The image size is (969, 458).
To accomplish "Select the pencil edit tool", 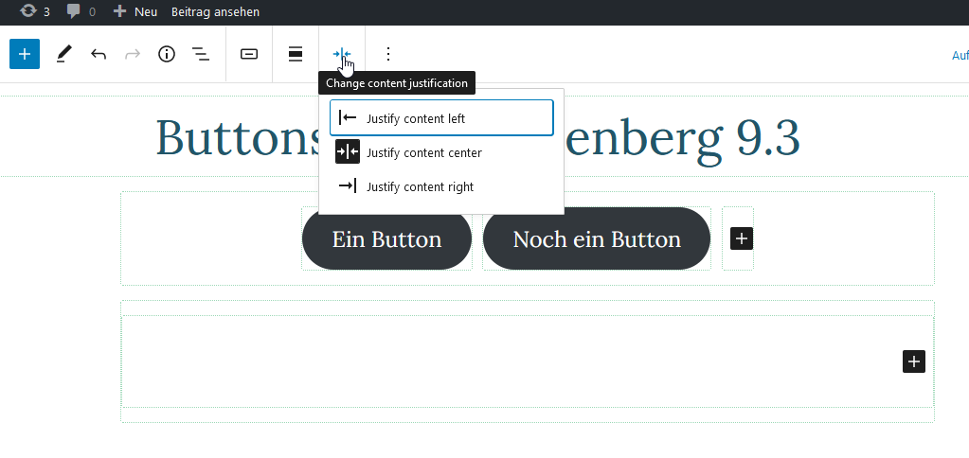I will point(63,54).
